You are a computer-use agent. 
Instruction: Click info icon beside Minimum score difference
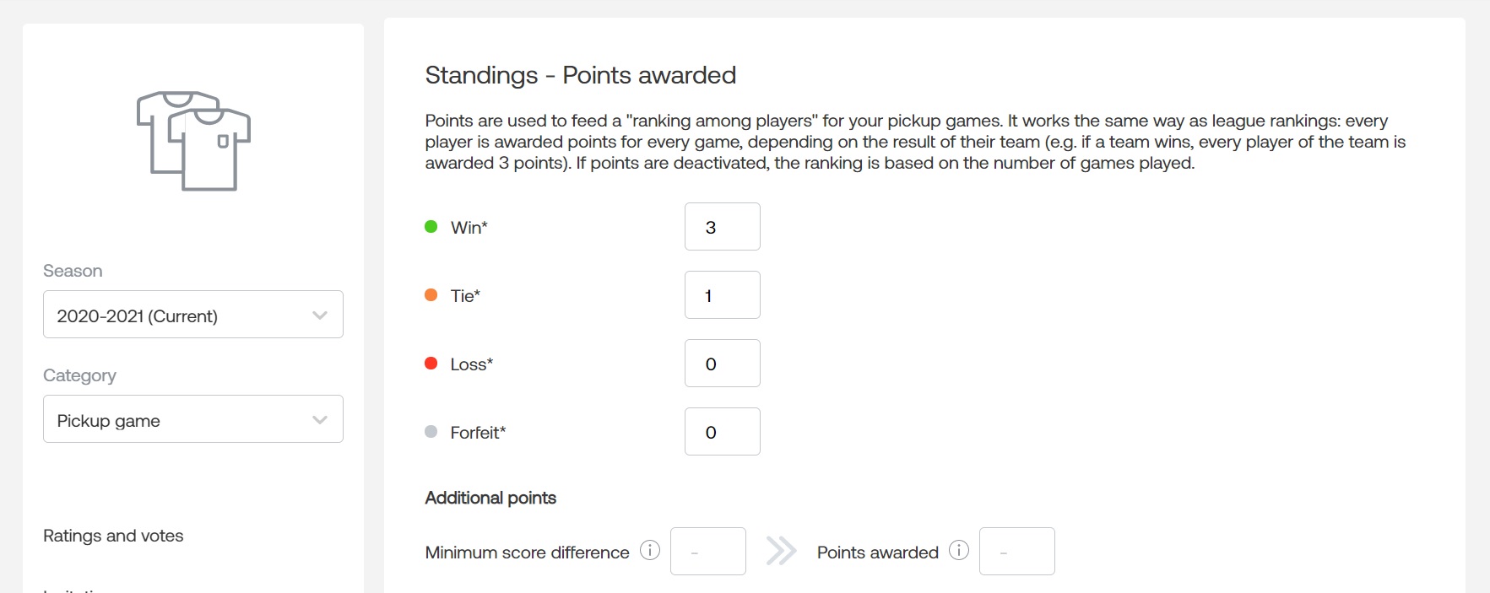[649, 551]
